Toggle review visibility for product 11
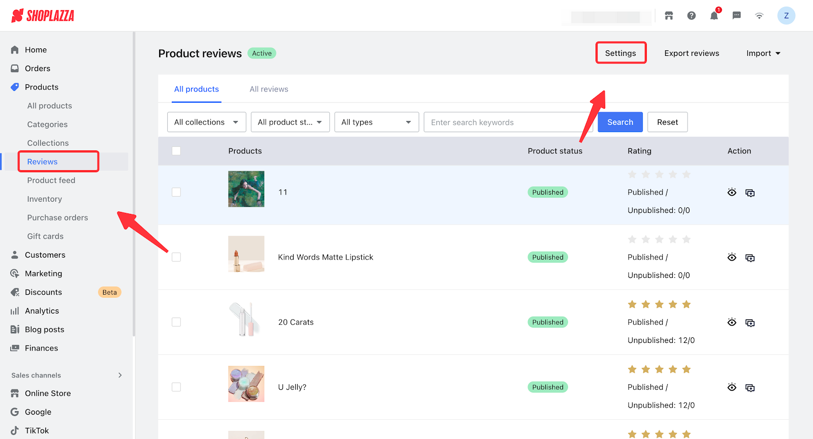 (x=732, y=193)
